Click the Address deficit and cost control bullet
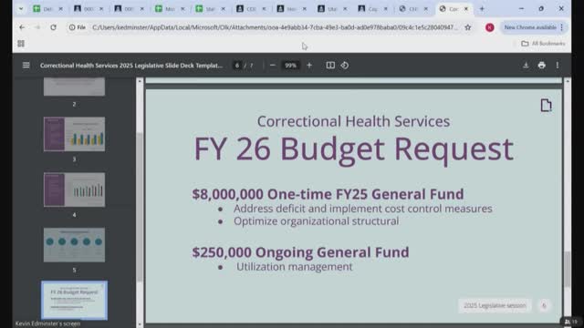Image resolution: width=584 pixels, height=328 pixels. click(363, 209)
